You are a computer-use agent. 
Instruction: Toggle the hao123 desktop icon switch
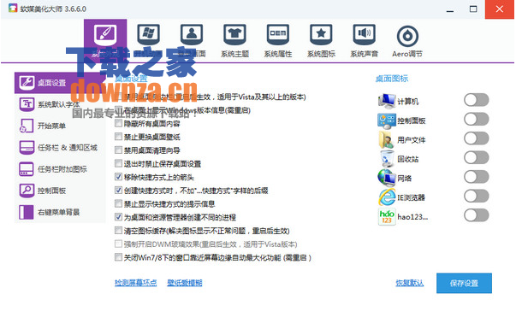click(476, 215)
